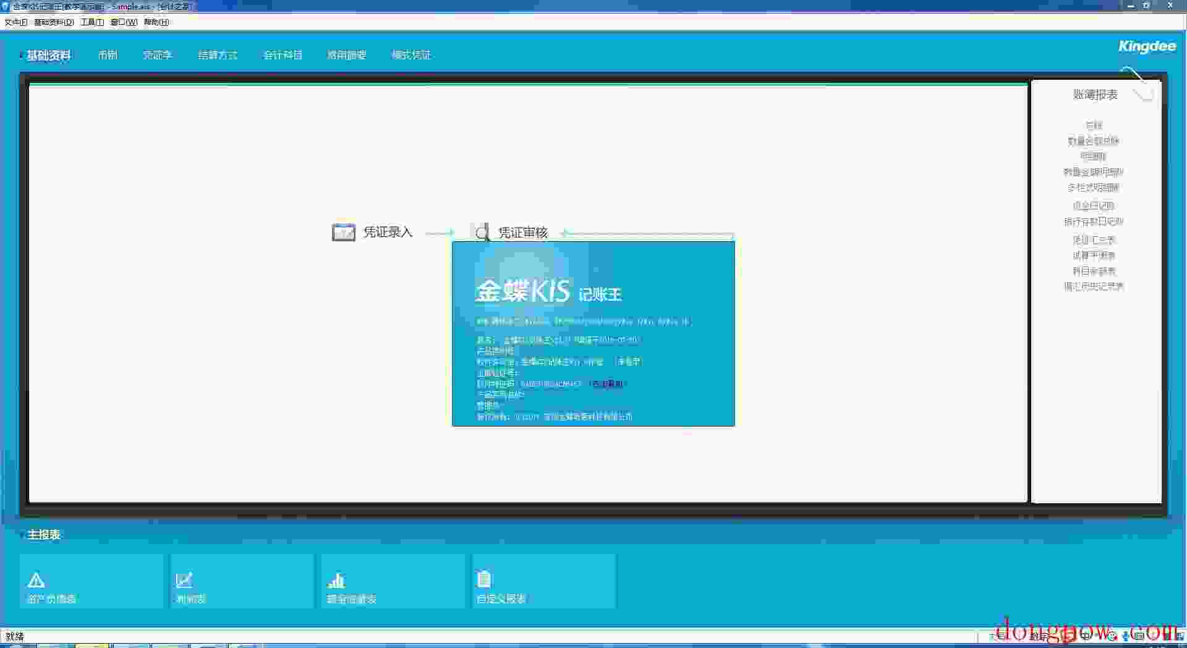Open the 资产负债表 report tile
The height and width of the screenshot is (648, 1187).
pos(91,581)
